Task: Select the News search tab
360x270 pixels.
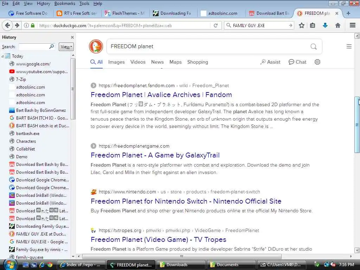Action: [157, 62]
